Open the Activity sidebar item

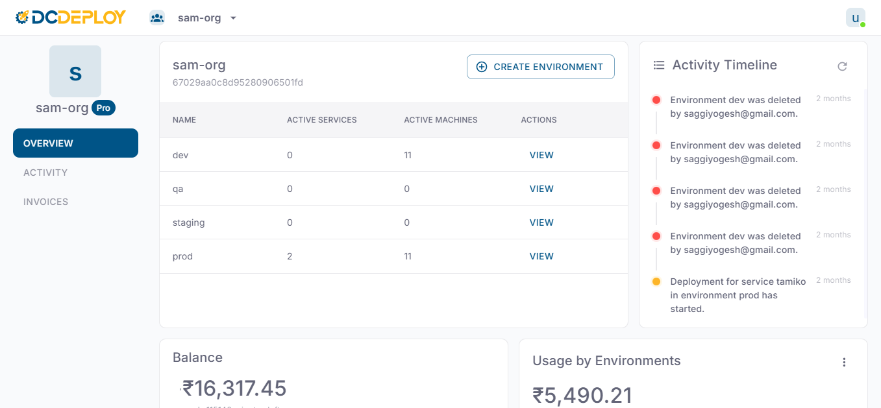coord(45,173)
